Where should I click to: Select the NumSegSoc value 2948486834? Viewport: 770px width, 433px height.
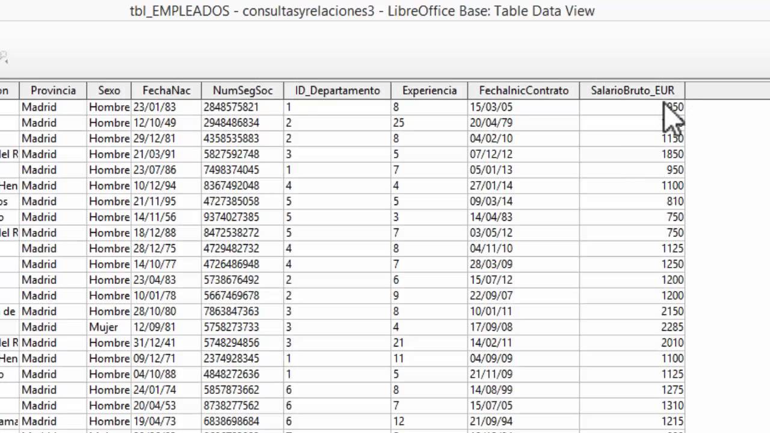242,123
